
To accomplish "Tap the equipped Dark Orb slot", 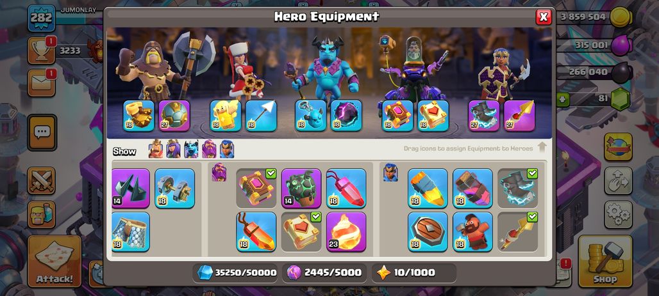I will click(x=346, y=116).
